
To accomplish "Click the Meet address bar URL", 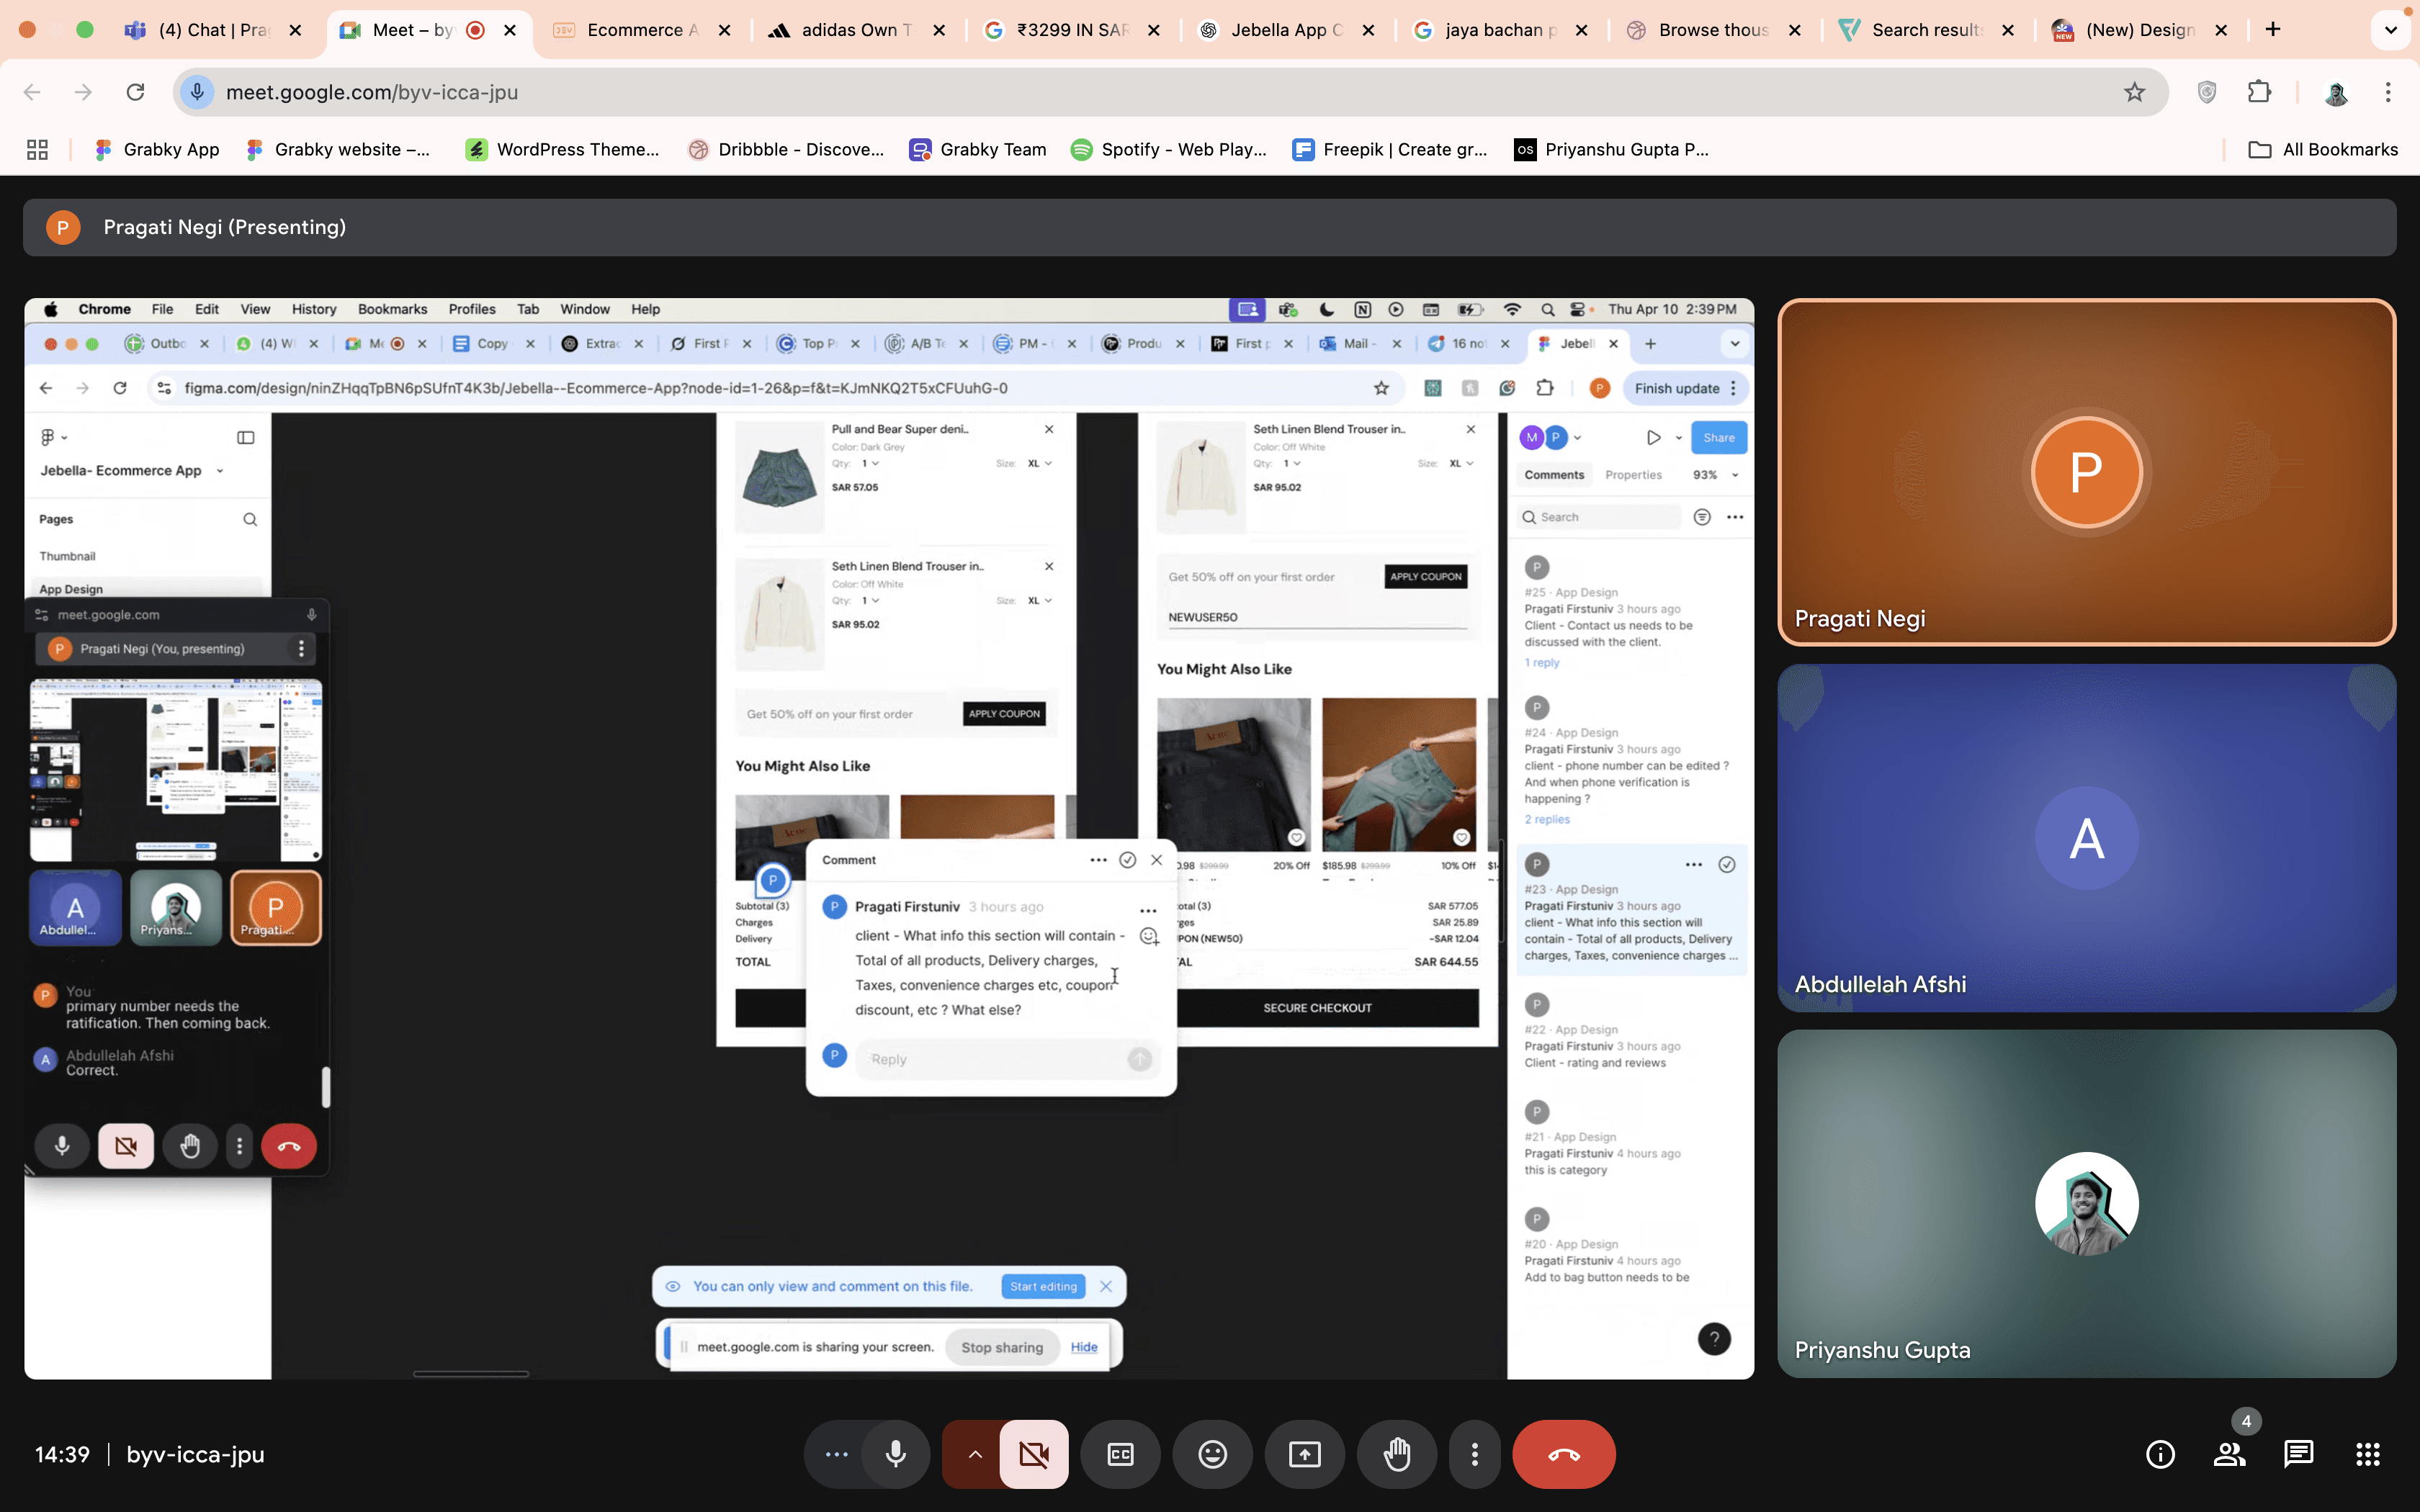I will (372, 92).
